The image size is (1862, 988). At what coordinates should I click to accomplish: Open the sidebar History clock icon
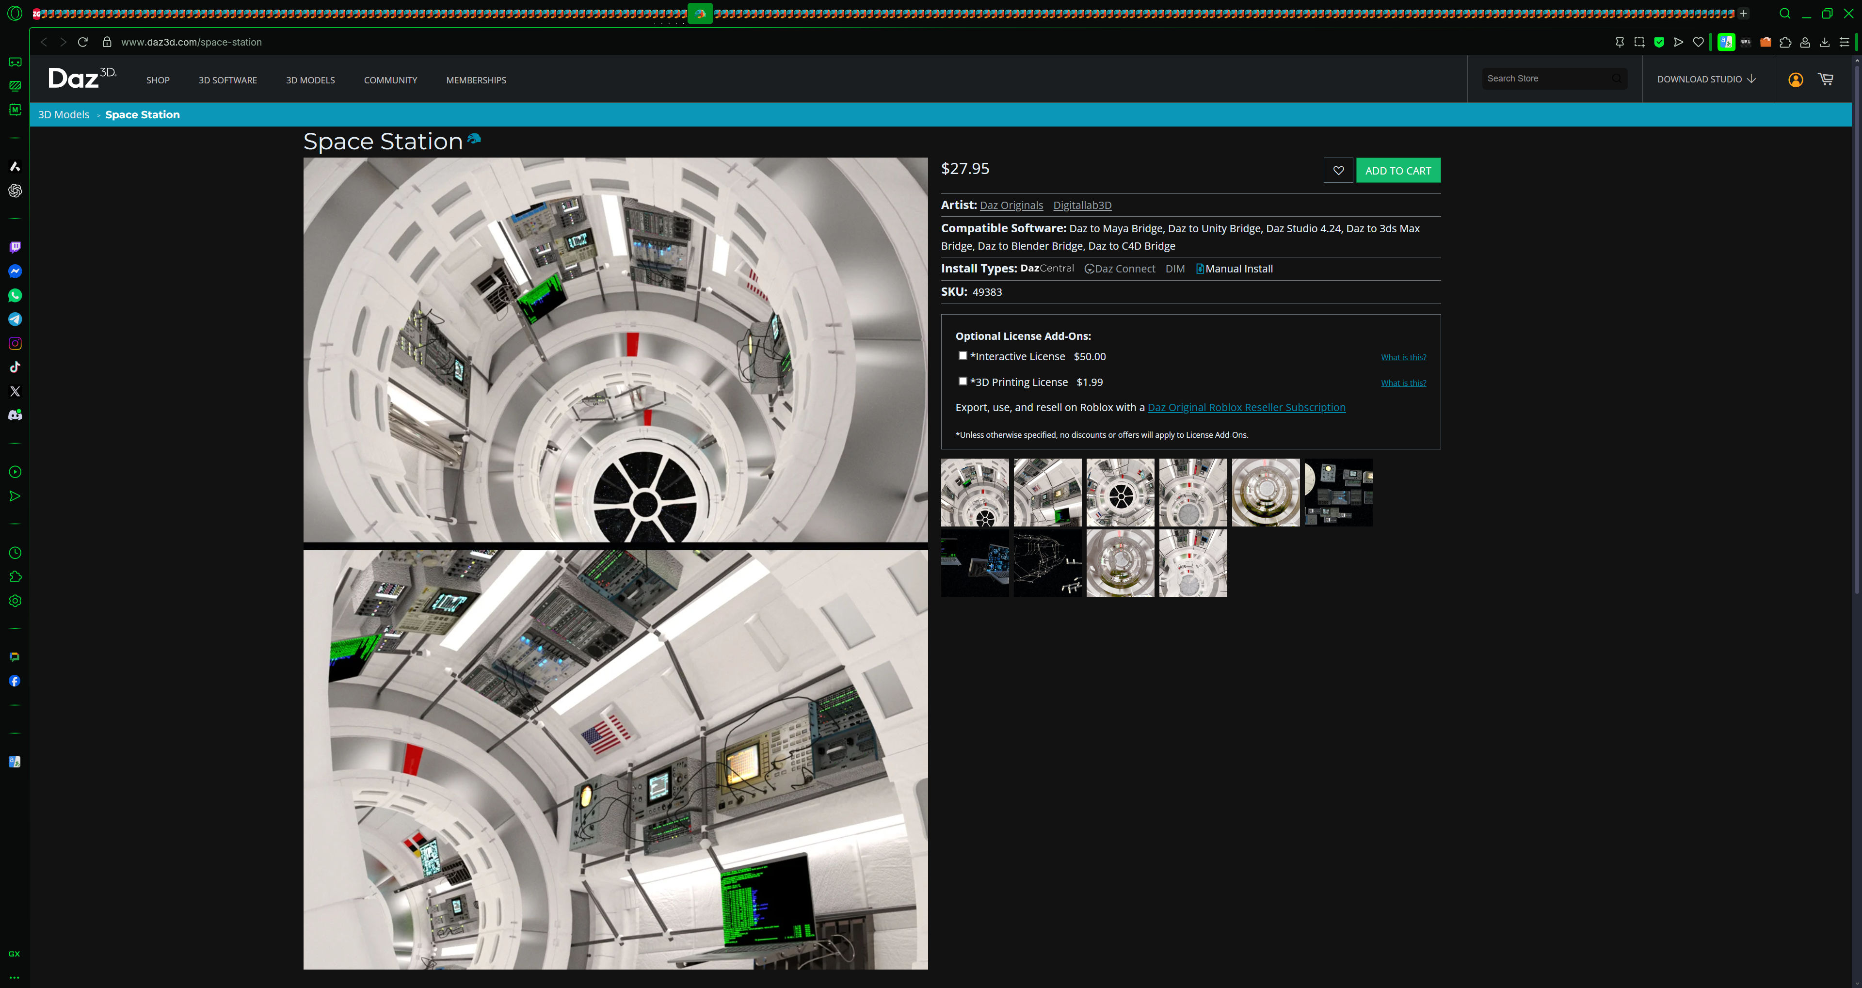click(x=15, y=553)
